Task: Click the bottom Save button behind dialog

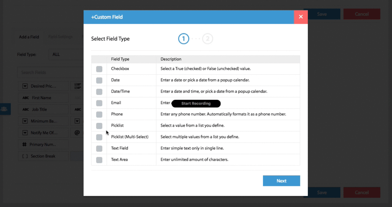Action: pos(322,192)
